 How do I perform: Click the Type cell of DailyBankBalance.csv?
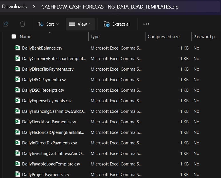coord(116,48)
